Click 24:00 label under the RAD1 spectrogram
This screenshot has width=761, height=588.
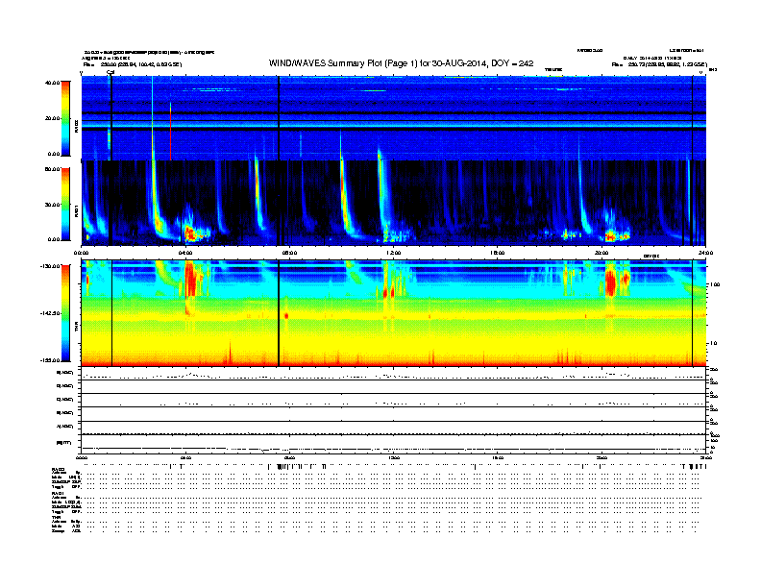(x=705, y=253)
